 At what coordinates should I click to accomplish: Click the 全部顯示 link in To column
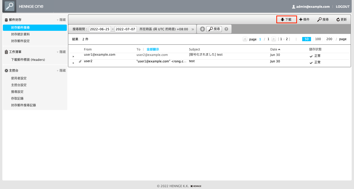153,49
